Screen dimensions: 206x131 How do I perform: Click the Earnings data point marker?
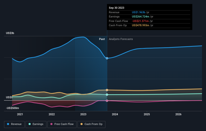click(x=107, y=94)
